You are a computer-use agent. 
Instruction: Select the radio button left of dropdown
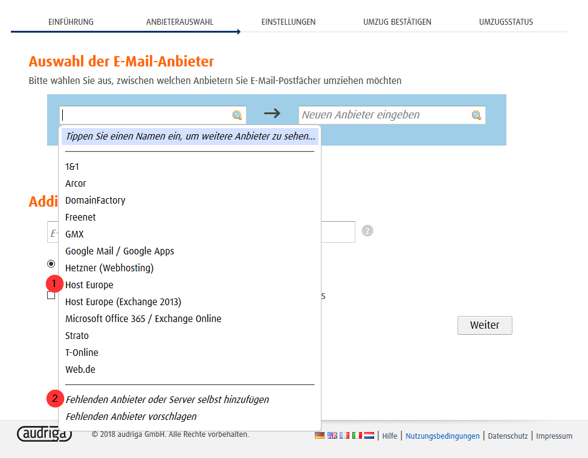click(x=51, y=264)
